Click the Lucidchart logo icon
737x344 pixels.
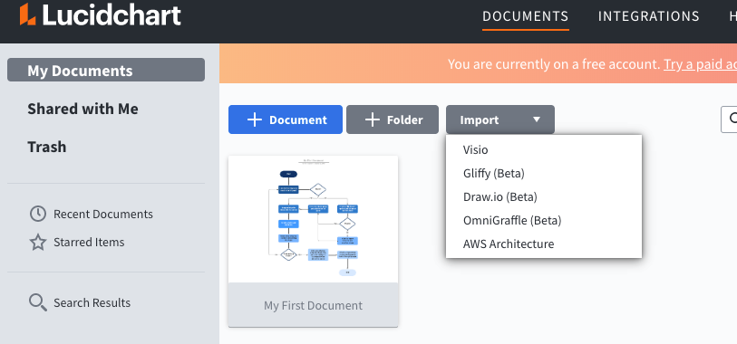[x=27, y=14]
